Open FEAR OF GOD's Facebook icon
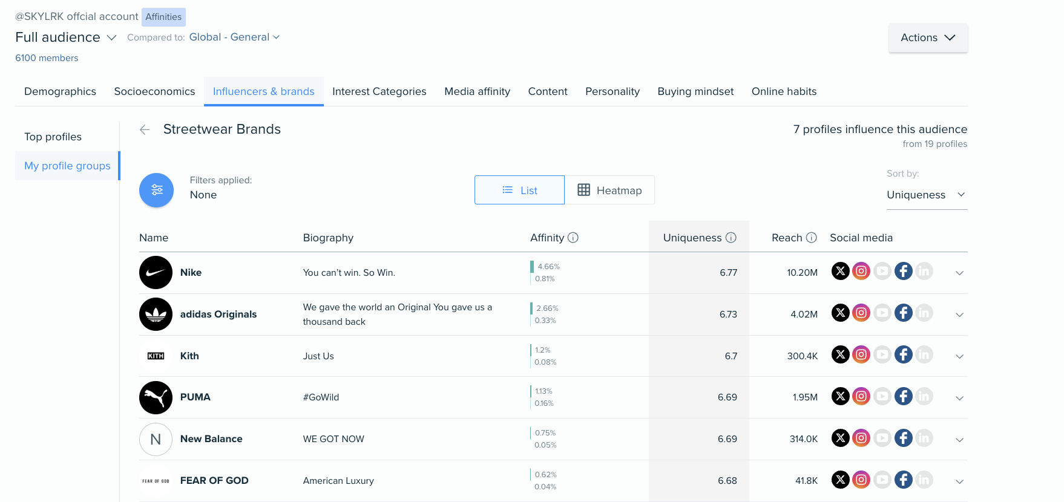 pyautogui.click(x=904, y=480)
